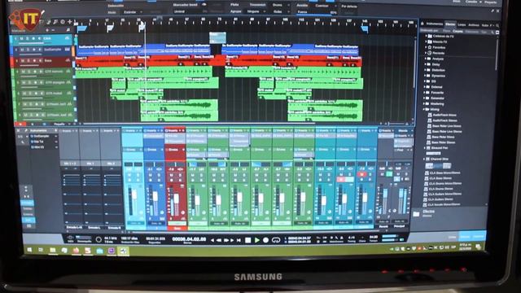Screen dimensions: 521x293
Task: Click the Mezcla button at bottom right
Action: point(466,237)
